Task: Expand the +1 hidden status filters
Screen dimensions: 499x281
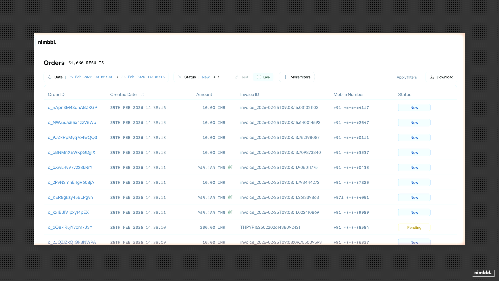Action: click(216, 77)
